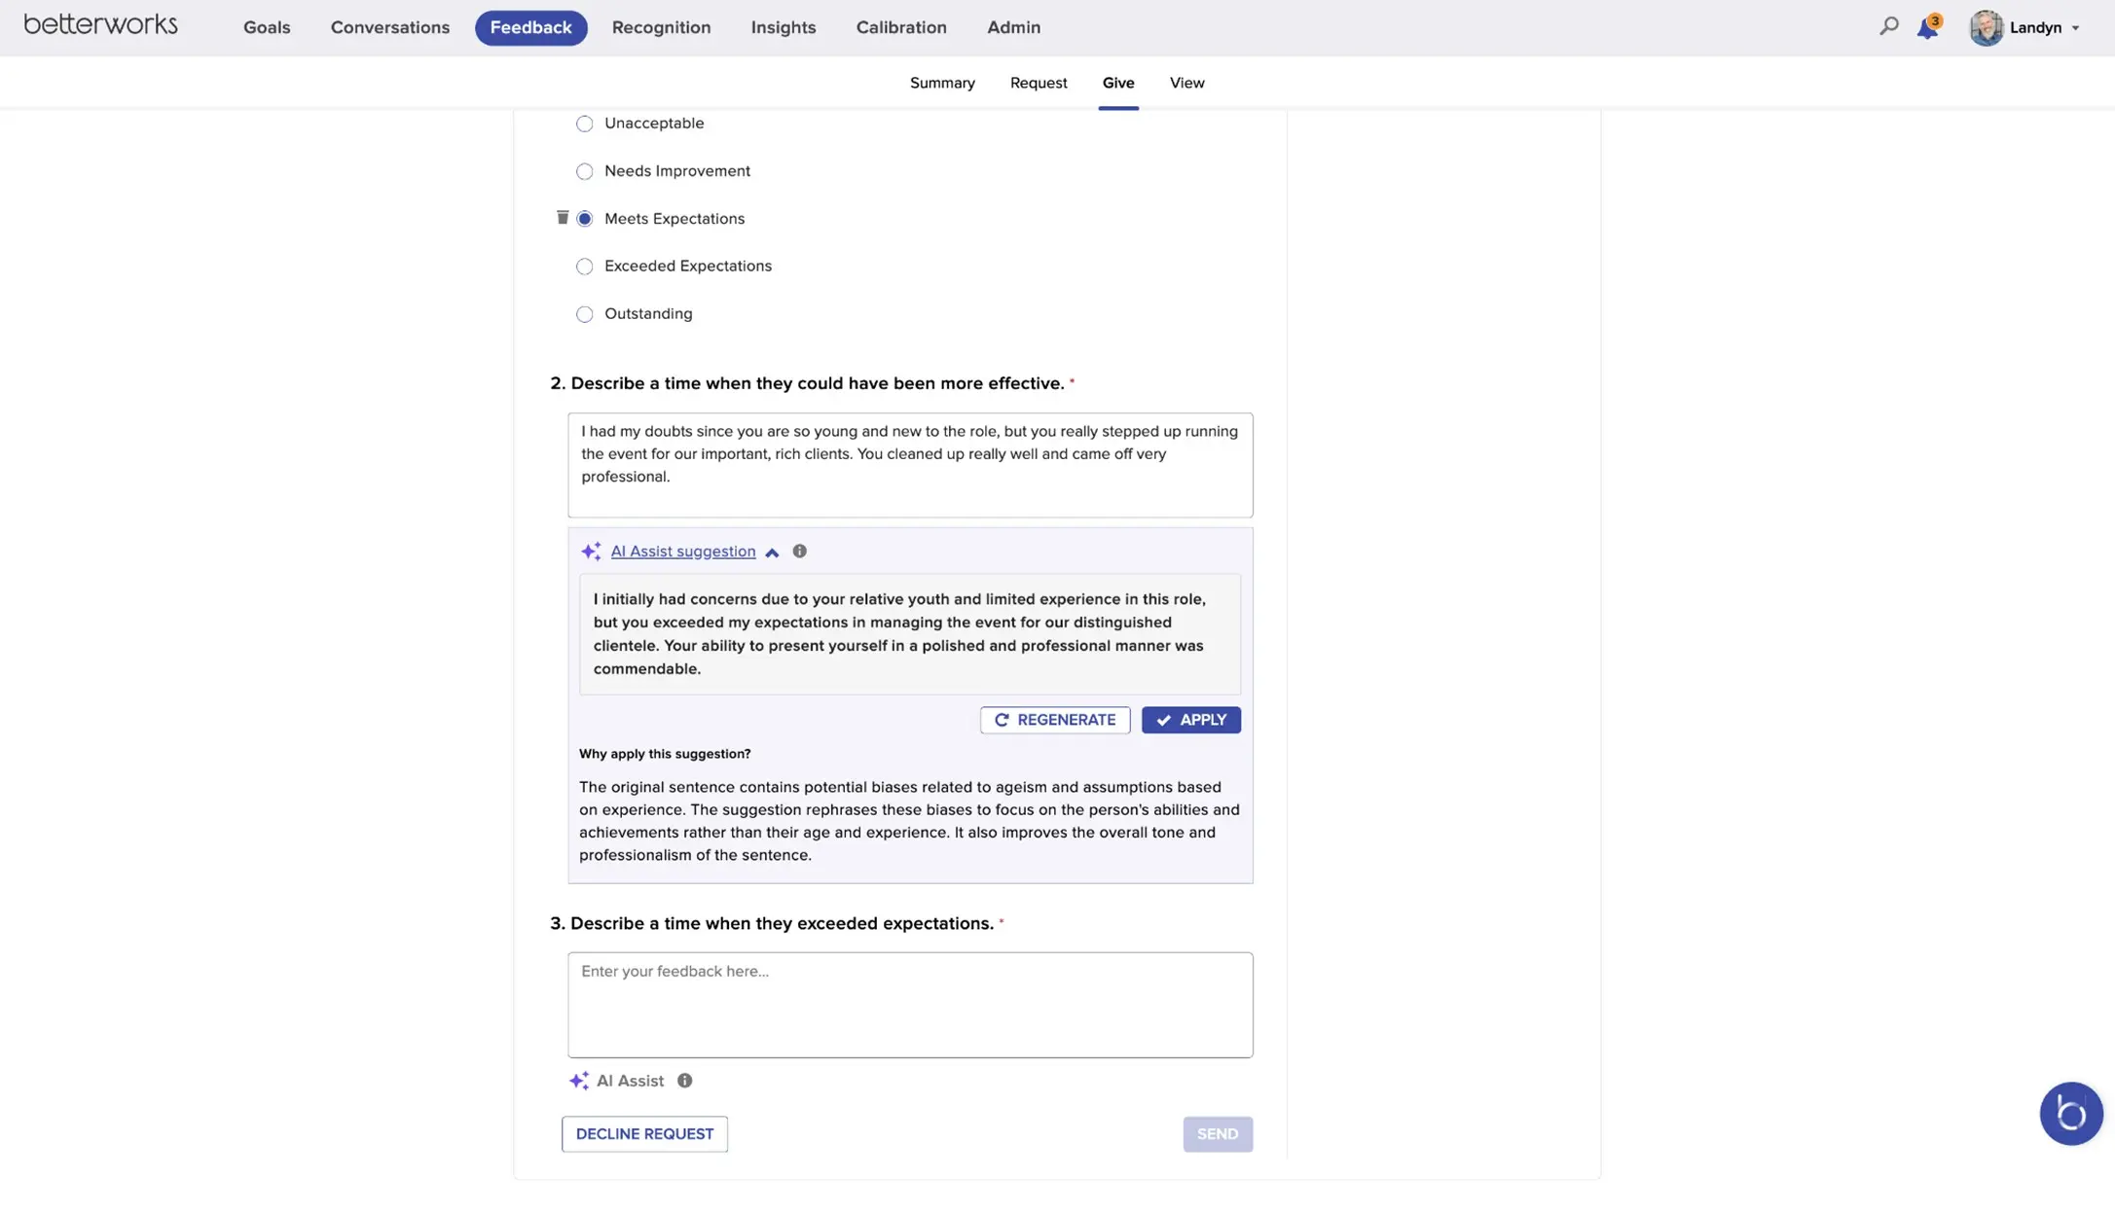The image size is (2115, 1213).
Task: Click info icon beside bottom AI Assist
Action: pyautogui.click(x=684, y=1081)
